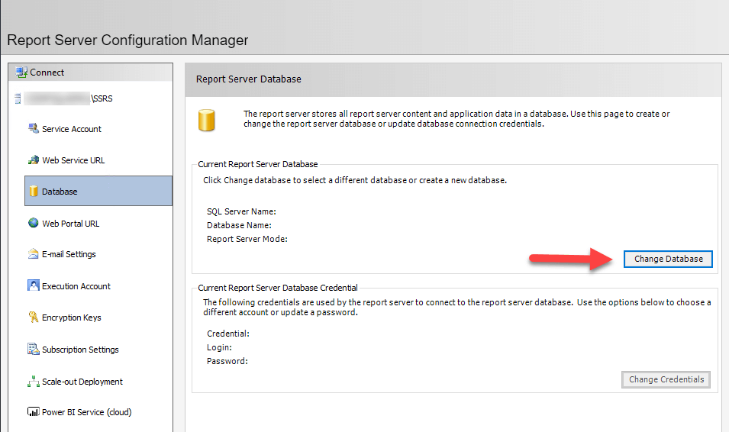This screenshot has height=432, width=729.
Task: Click the large database icon in header
Action: (x=206, y=120)
